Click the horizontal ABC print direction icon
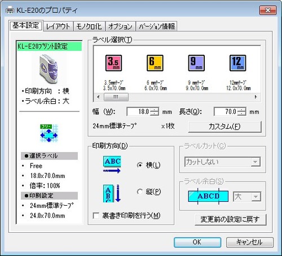 click(x=112, y=164)
